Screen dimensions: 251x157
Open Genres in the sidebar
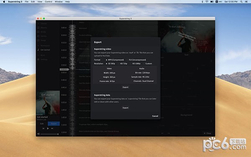[x=42, y=36]
